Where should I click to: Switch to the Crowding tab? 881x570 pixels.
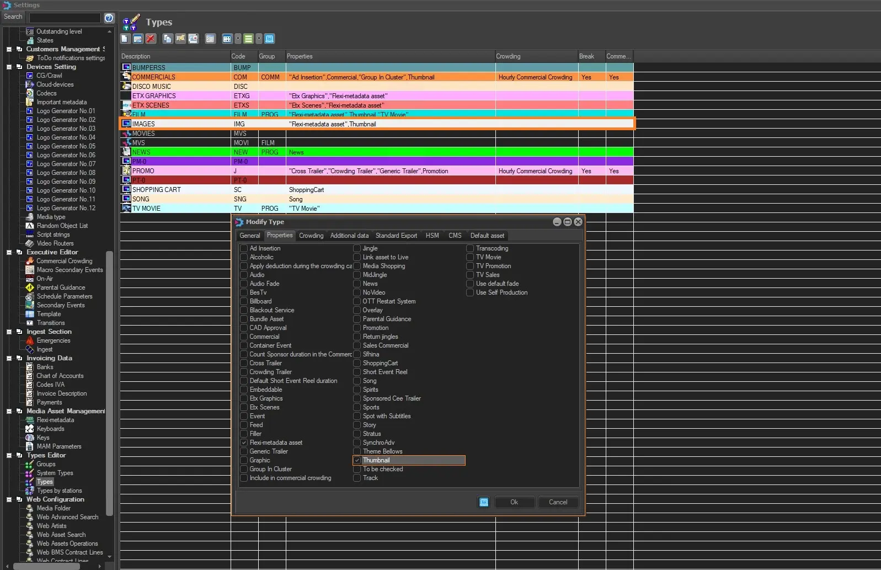click(311, 236)
